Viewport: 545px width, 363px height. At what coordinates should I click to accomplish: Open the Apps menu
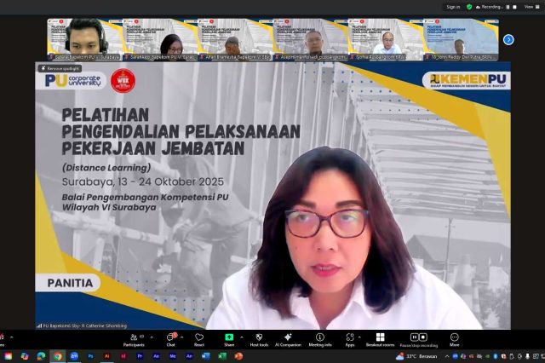349,338
